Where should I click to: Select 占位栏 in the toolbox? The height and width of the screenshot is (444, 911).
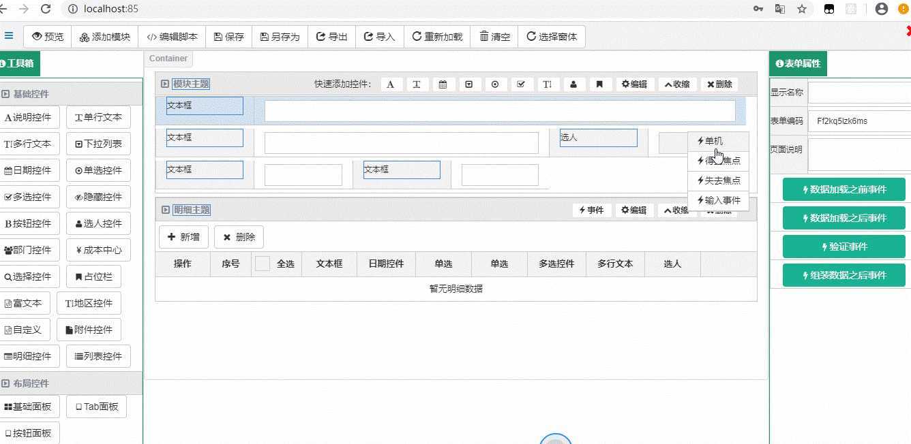(x=93, y=276)
